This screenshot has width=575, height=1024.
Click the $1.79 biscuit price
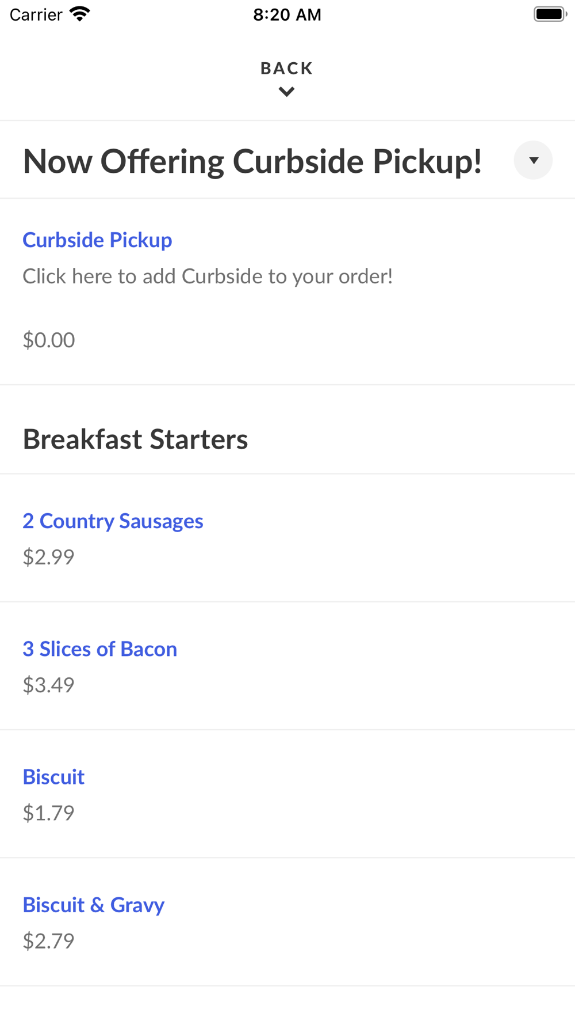tap(49, 813)
